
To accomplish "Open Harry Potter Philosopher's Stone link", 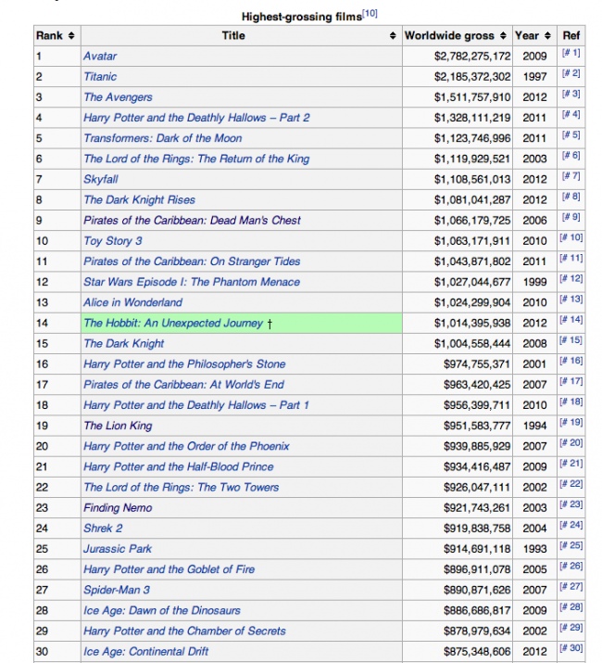I will click(184, 364).
